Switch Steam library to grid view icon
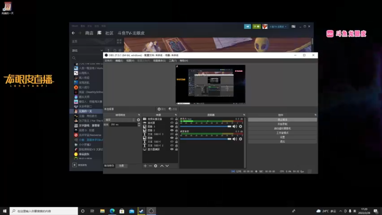Image resolution: width=382 pixels, height=215 pixels. pos(119,41)
